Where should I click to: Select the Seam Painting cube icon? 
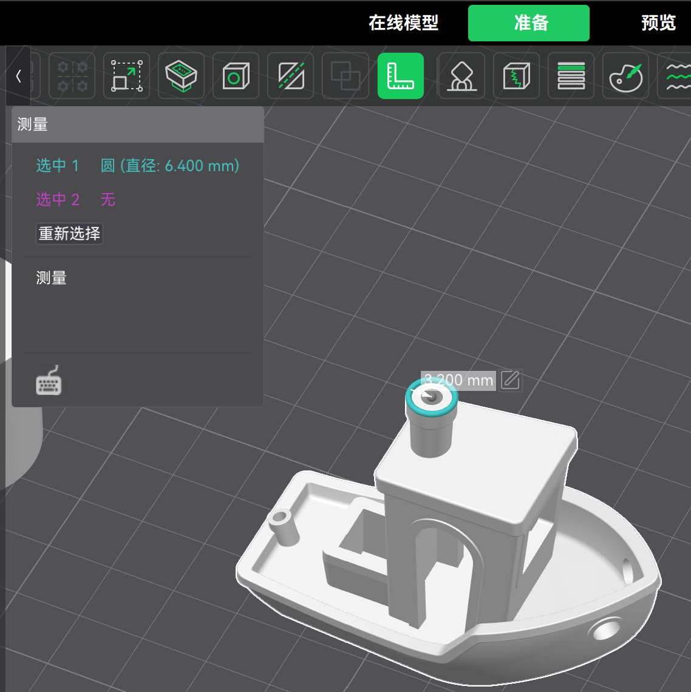tap(516, 76)
